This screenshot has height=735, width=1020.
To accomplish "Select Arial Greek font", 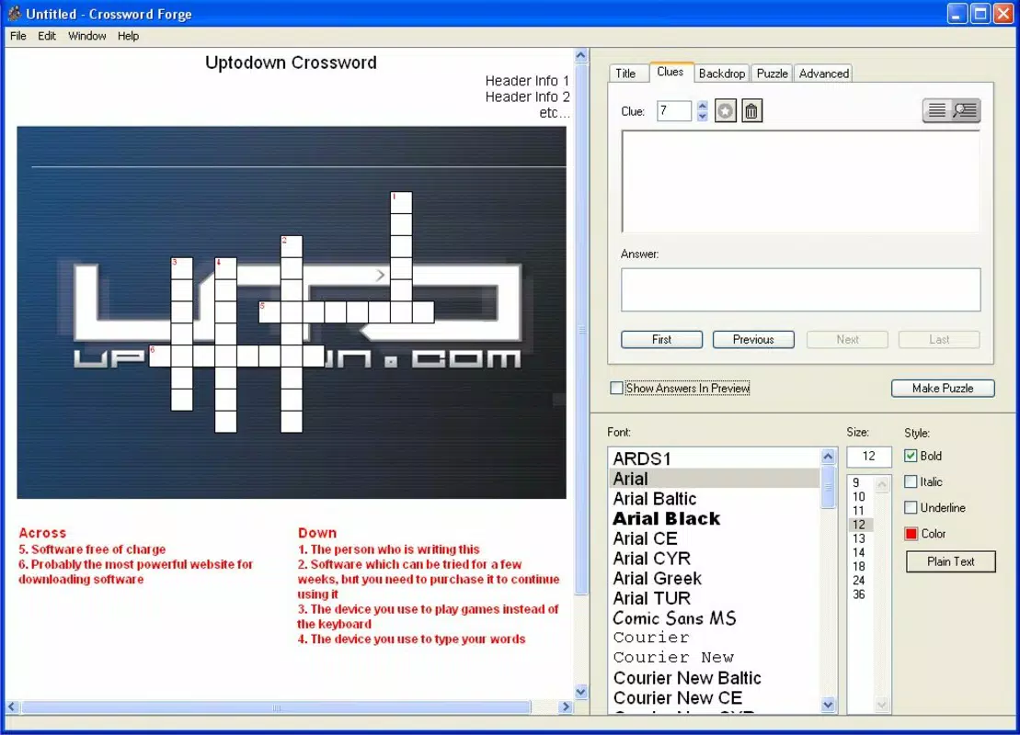I will point(715,579).
